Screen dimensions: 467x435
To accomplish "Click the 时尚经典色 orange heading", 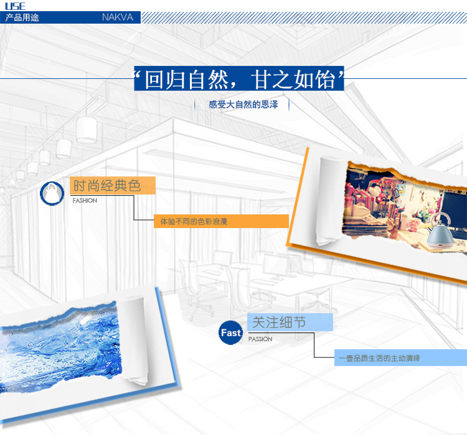I will tap(113, 186).
